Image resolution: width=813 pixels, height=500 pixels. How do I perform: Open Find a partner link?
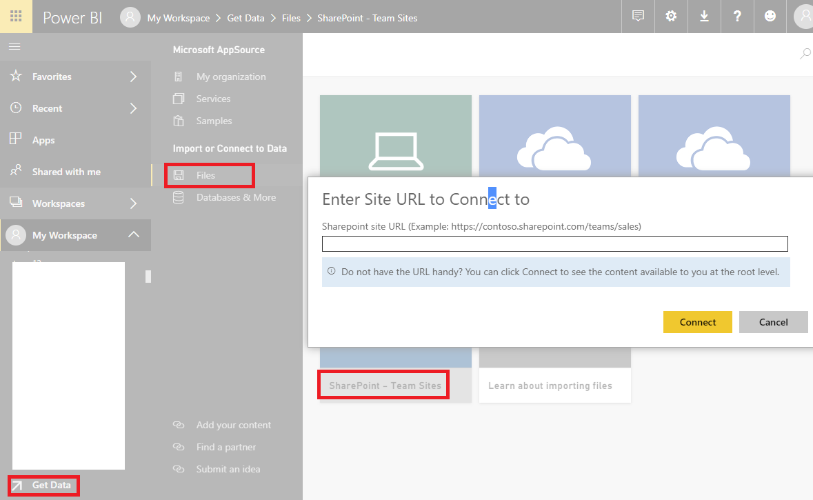pos(225,447)
